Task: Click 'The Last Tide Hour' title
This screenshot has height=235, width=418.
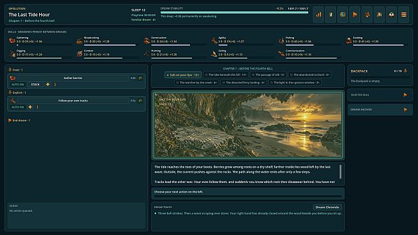Action: pos(29,15)
